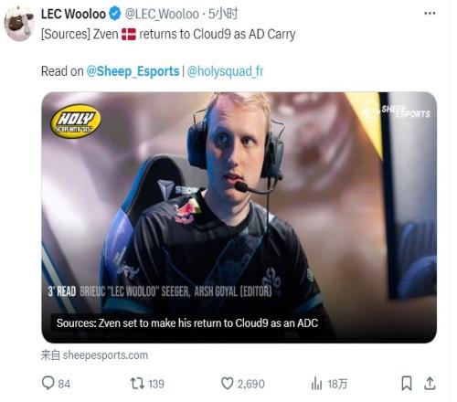
Task: Click the 18万 views count
Action: 337,384
